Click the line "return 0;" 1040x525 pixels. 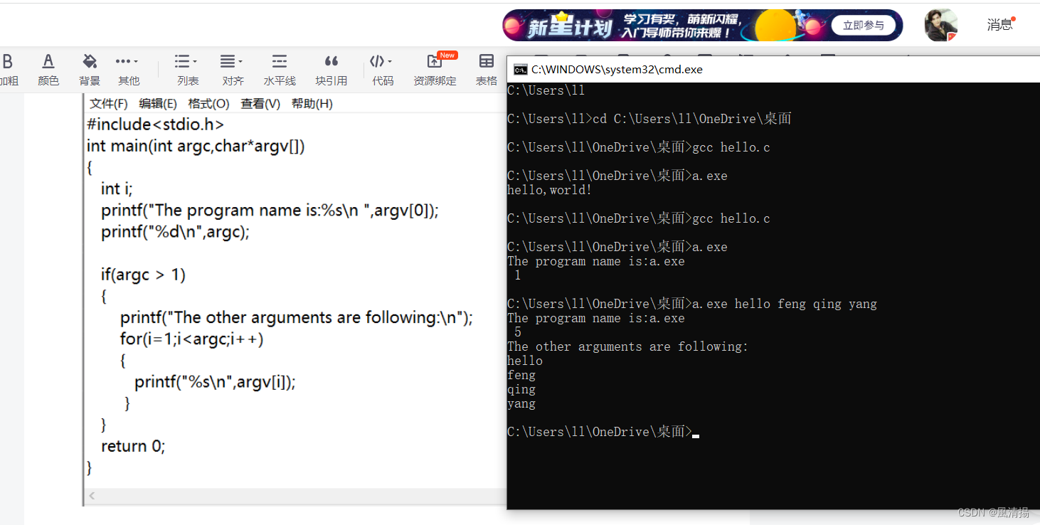pos(133,446)
